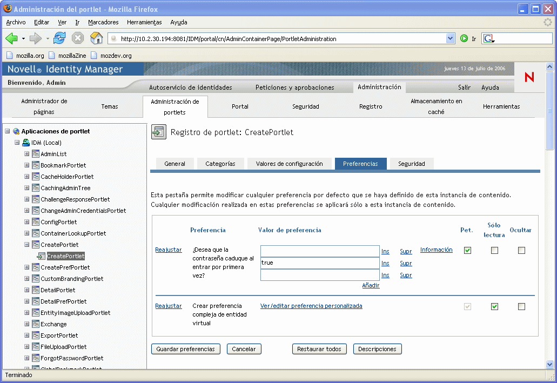Click the Registro de portlet header icon
The width and height of the screenshot is (557, 383).
(159, 132)
